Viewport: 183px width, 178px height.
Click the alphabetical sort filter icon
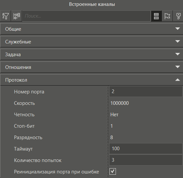point(6,16)
